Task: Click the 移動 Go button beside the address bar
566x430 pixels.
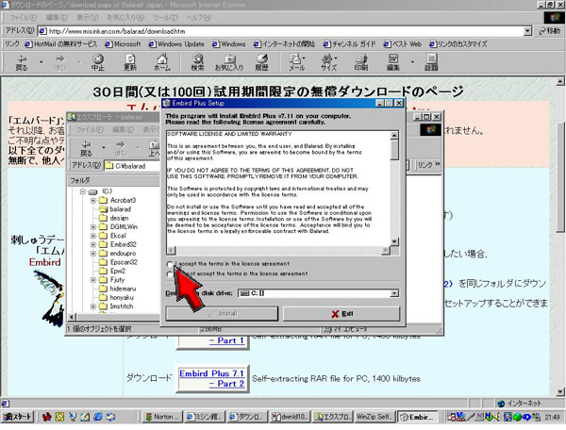Action: (549, 31)
